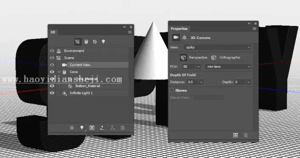Switch to Coordinates icon in Properties

pyautogui.click(x=184, y=38)
